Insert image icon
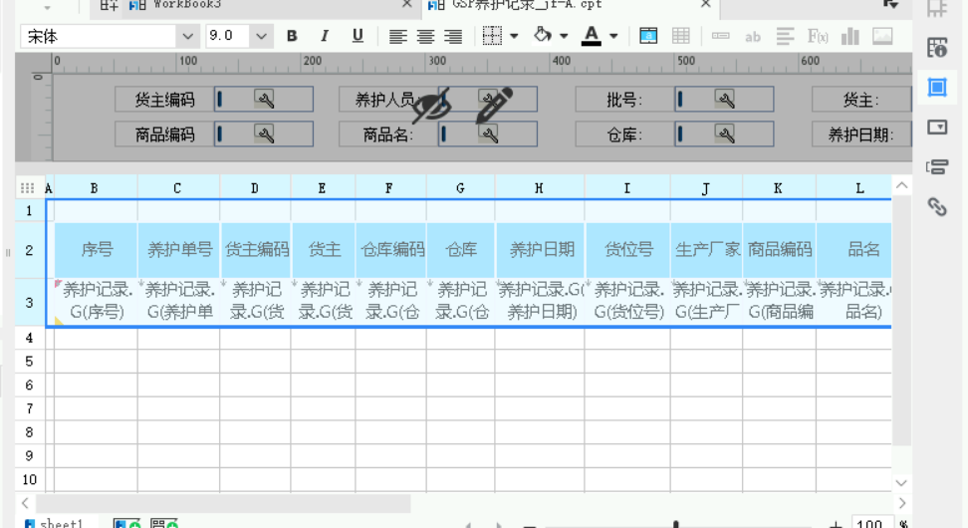Screen dimensions: 968x528 tap(882, 36)
